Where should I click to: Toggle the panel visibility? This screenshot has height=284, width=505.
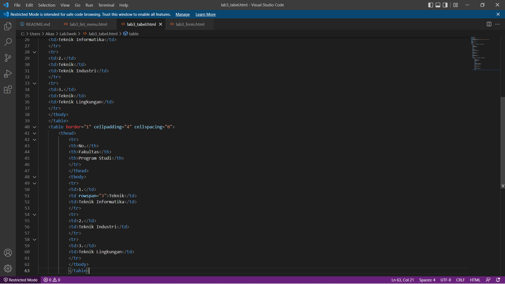(x=438, y=5)
